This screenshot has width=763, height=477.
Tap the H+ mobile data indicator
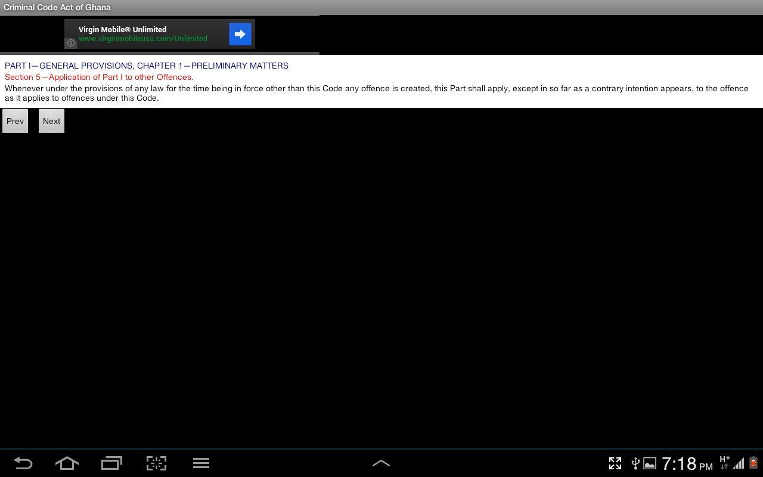724,463
